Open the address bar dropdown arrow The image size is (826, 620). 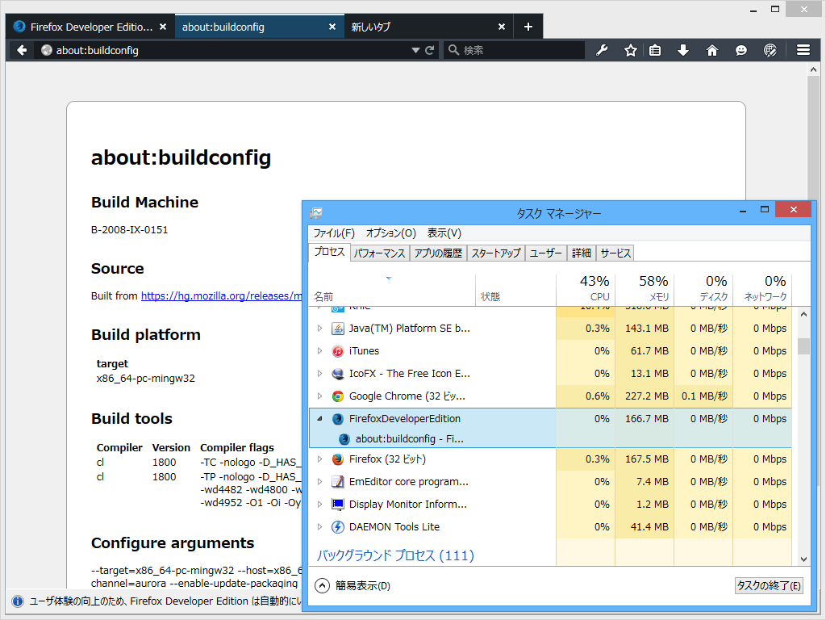pyautogui.click(x=415, y=49)
